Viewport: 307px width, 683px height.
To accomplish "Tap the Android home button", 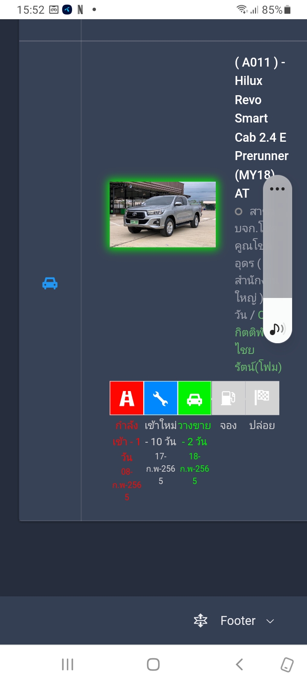I will 153,664.
